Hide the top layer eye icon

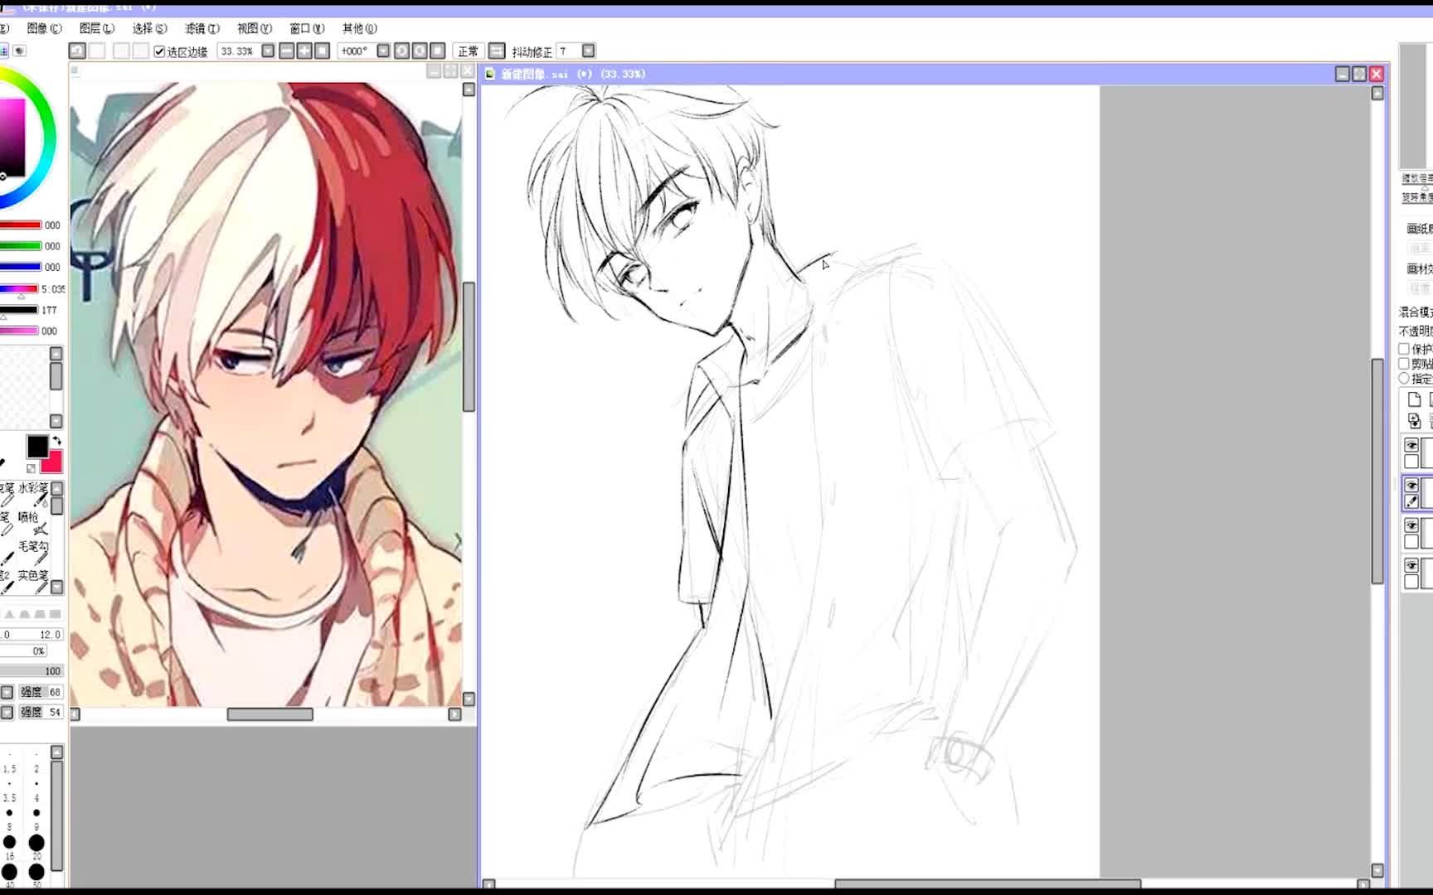coord(1411,446)
